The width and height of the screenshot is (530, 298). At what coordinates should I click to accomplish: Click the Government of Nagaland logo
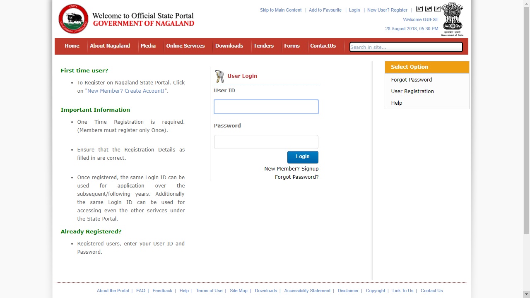[x=73, y=18]
